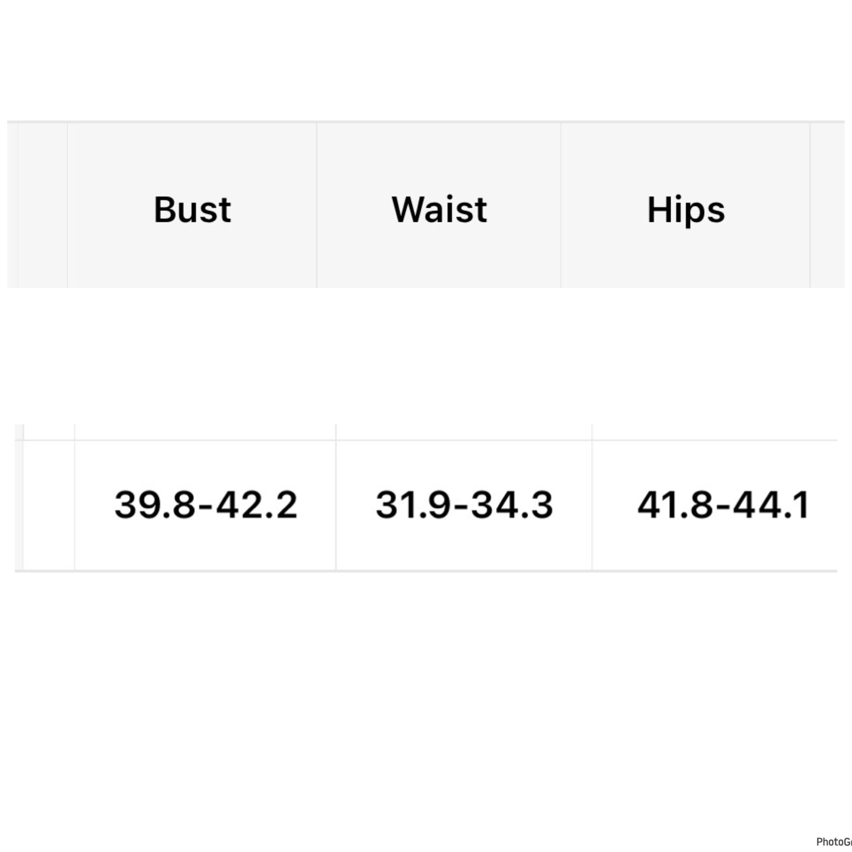Click the divider between Bust and Waist headers

[317, 205]
